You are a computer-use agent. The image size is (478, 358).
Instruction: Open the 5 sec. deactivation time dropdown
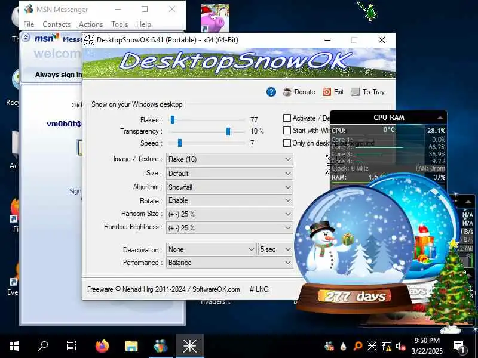275,249
